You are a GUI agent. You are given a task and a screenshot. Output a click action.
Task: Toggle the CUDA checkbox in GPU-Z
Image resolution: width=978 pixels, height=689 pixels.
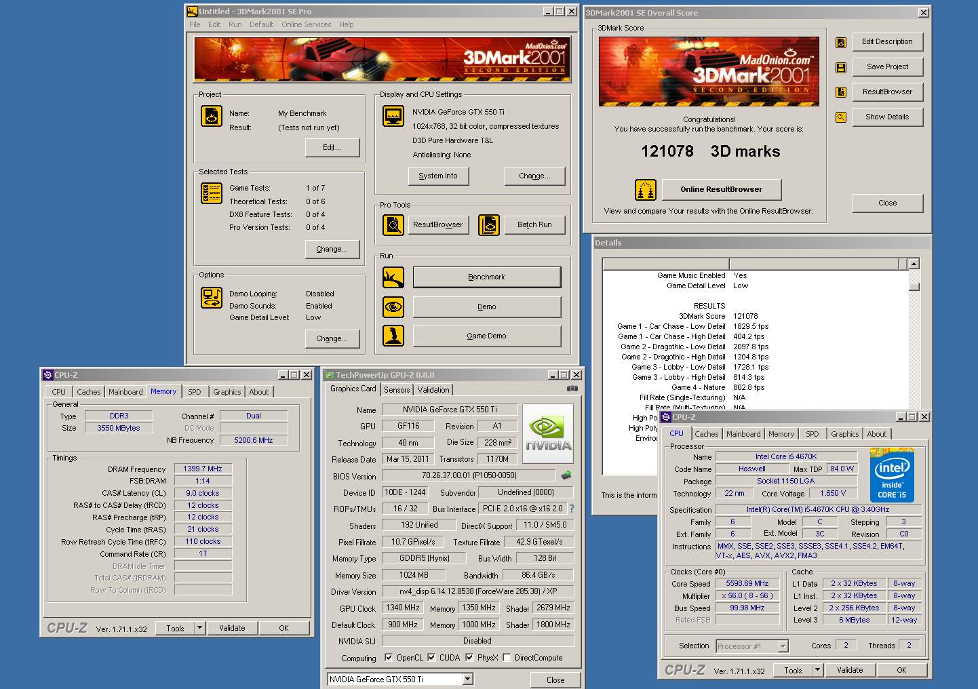[431, 657]
